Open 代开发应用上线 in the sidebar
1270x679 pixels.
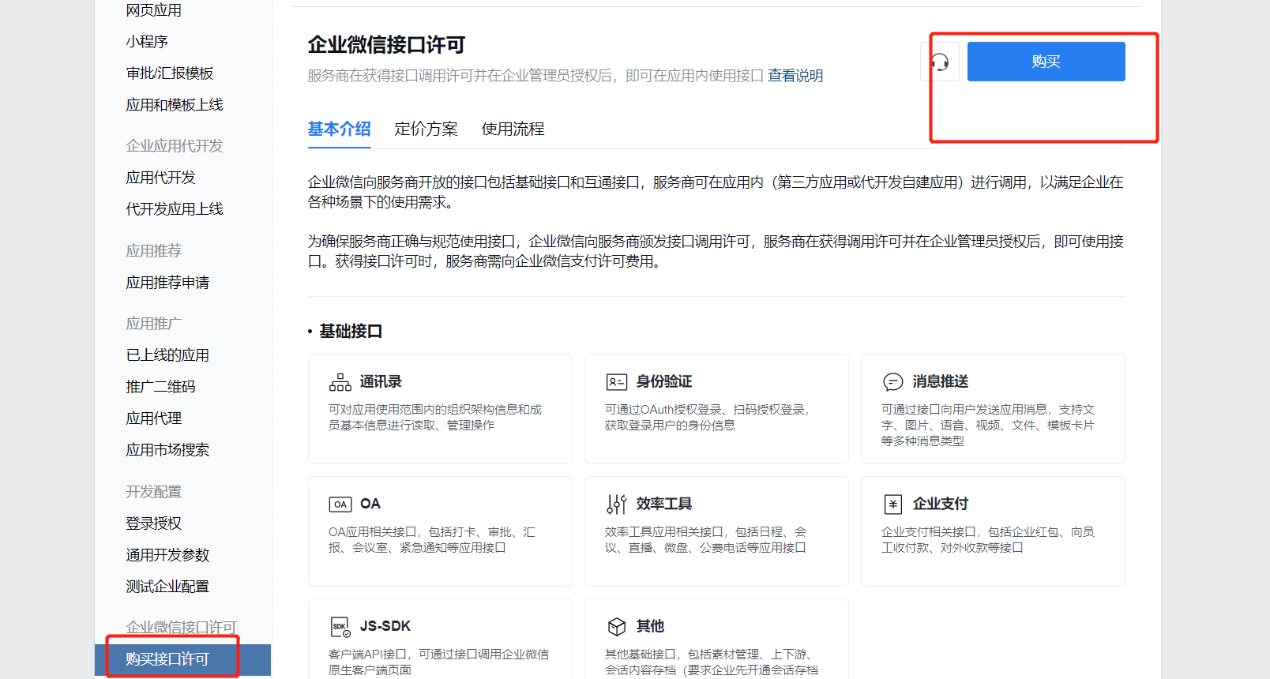[175, 209]
